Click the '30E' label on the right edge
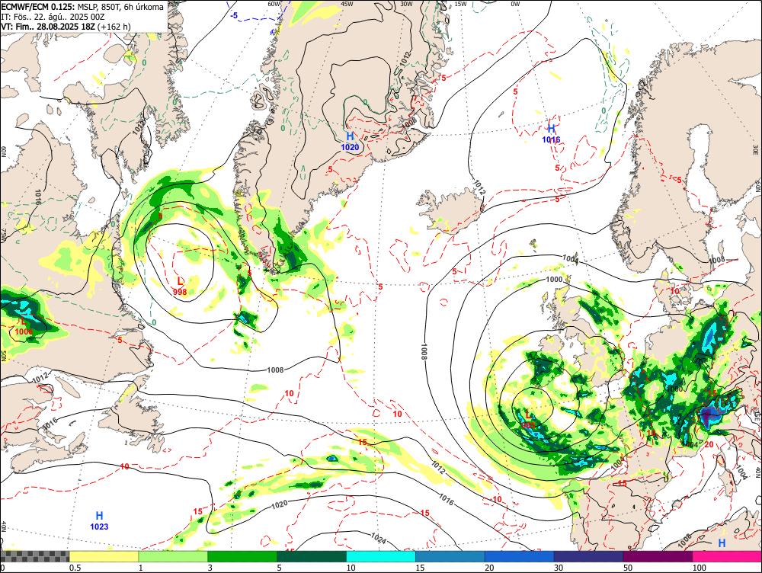 pyautogui.click(x=756, y=149)
